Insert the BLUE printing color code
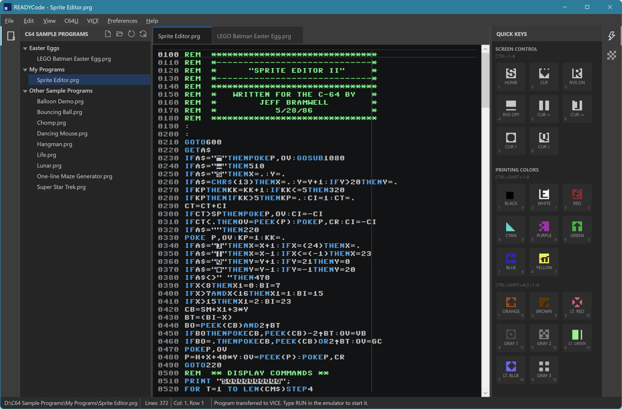The width and height of the screenshot is (622, 409). (x=511, y=262)
